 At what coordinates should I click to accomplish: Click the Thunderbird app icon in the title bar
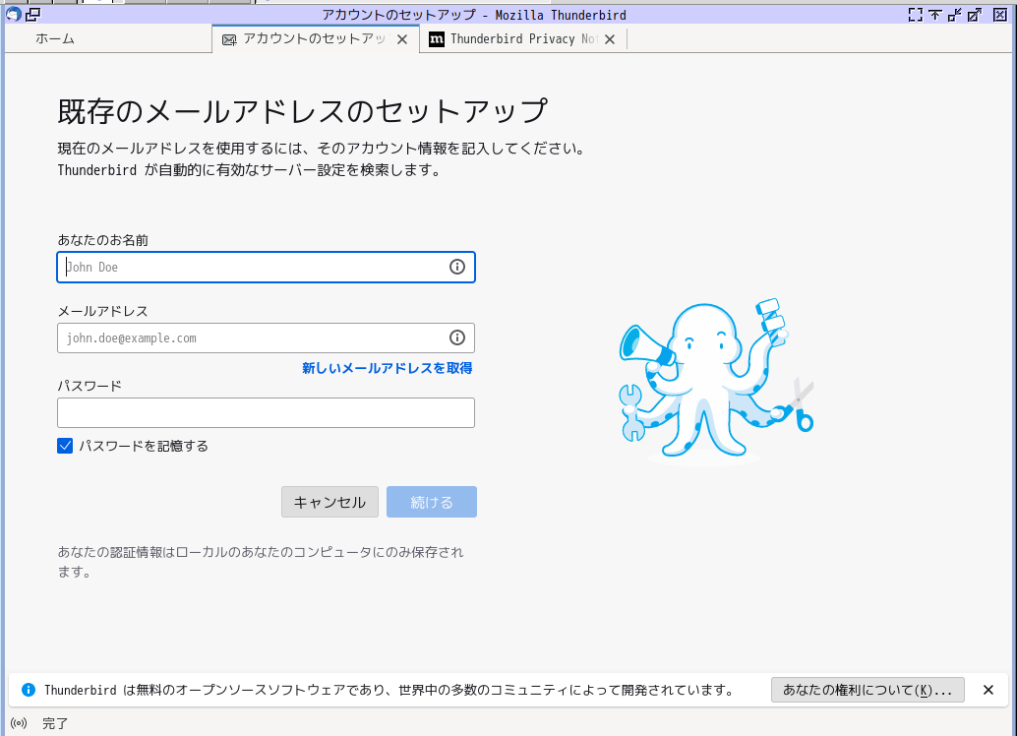pyautogui.click(x=13, y=14)
